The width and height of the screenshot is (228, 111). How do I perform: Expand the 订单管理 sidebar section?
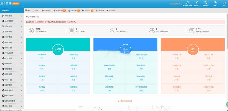click(x=11, y=32)
